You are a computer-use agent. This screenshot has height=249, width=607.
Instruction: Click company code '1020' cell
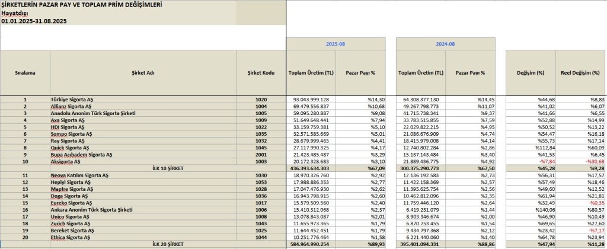tap(261, 100)
